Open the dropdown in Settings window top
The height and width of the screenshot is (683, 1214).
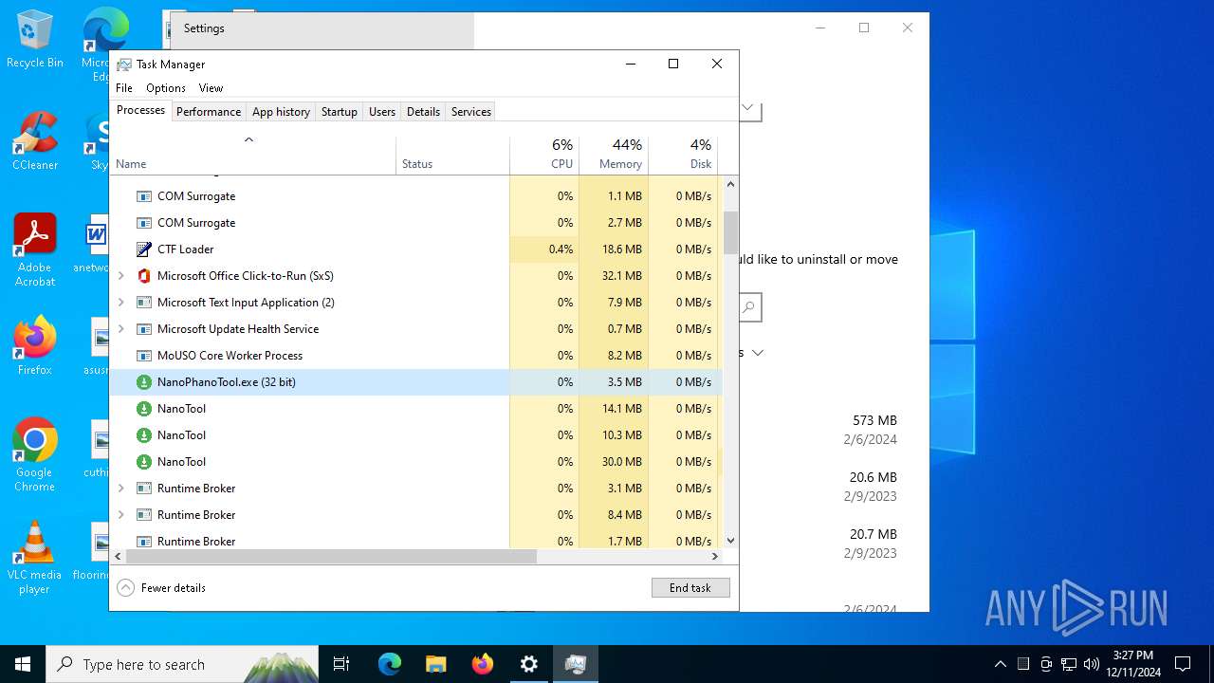[x=748, y=108]
